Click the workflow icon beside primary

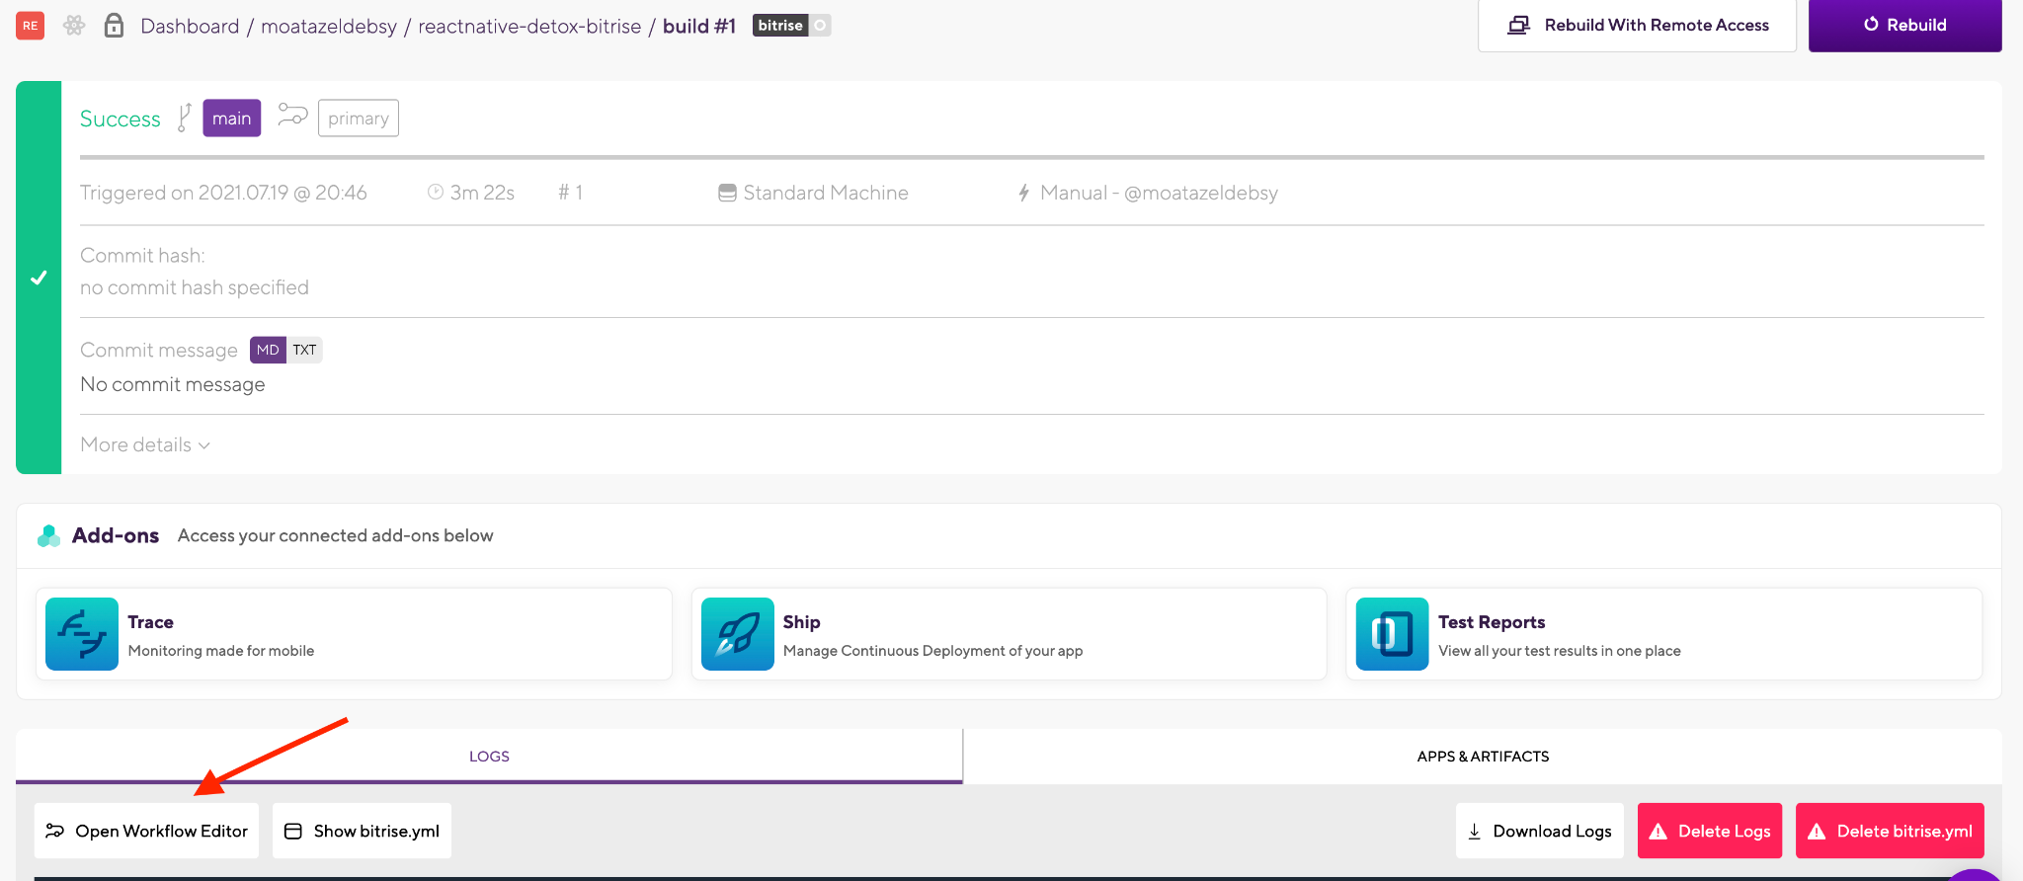[292, 116]
